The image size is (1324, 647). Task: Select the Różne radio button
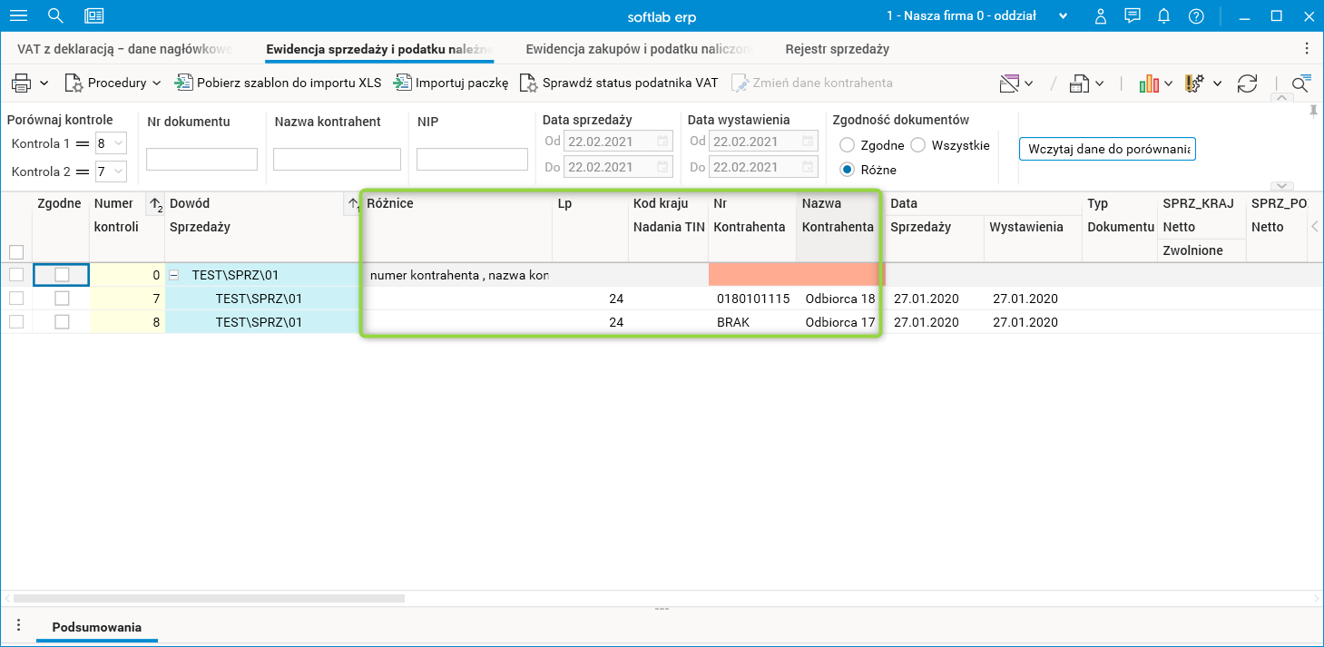tap(848, 170)
